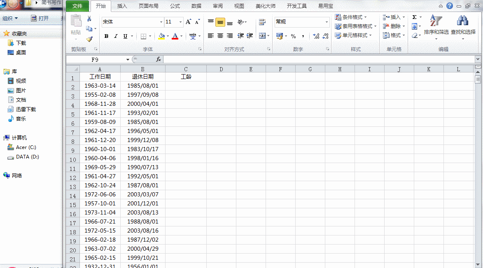Image resolution: width=483 pixels, height=268 pixels.
Task: Open Format as Table (套用表格格式) menu
Action: click(x=356, y=26)
